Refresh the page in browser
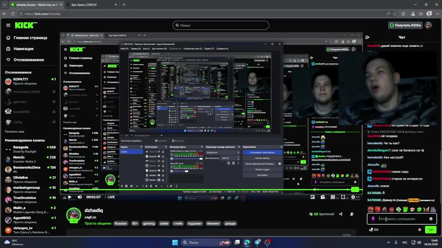The height and width of the screenshot is (248, 442). (13, 14)
